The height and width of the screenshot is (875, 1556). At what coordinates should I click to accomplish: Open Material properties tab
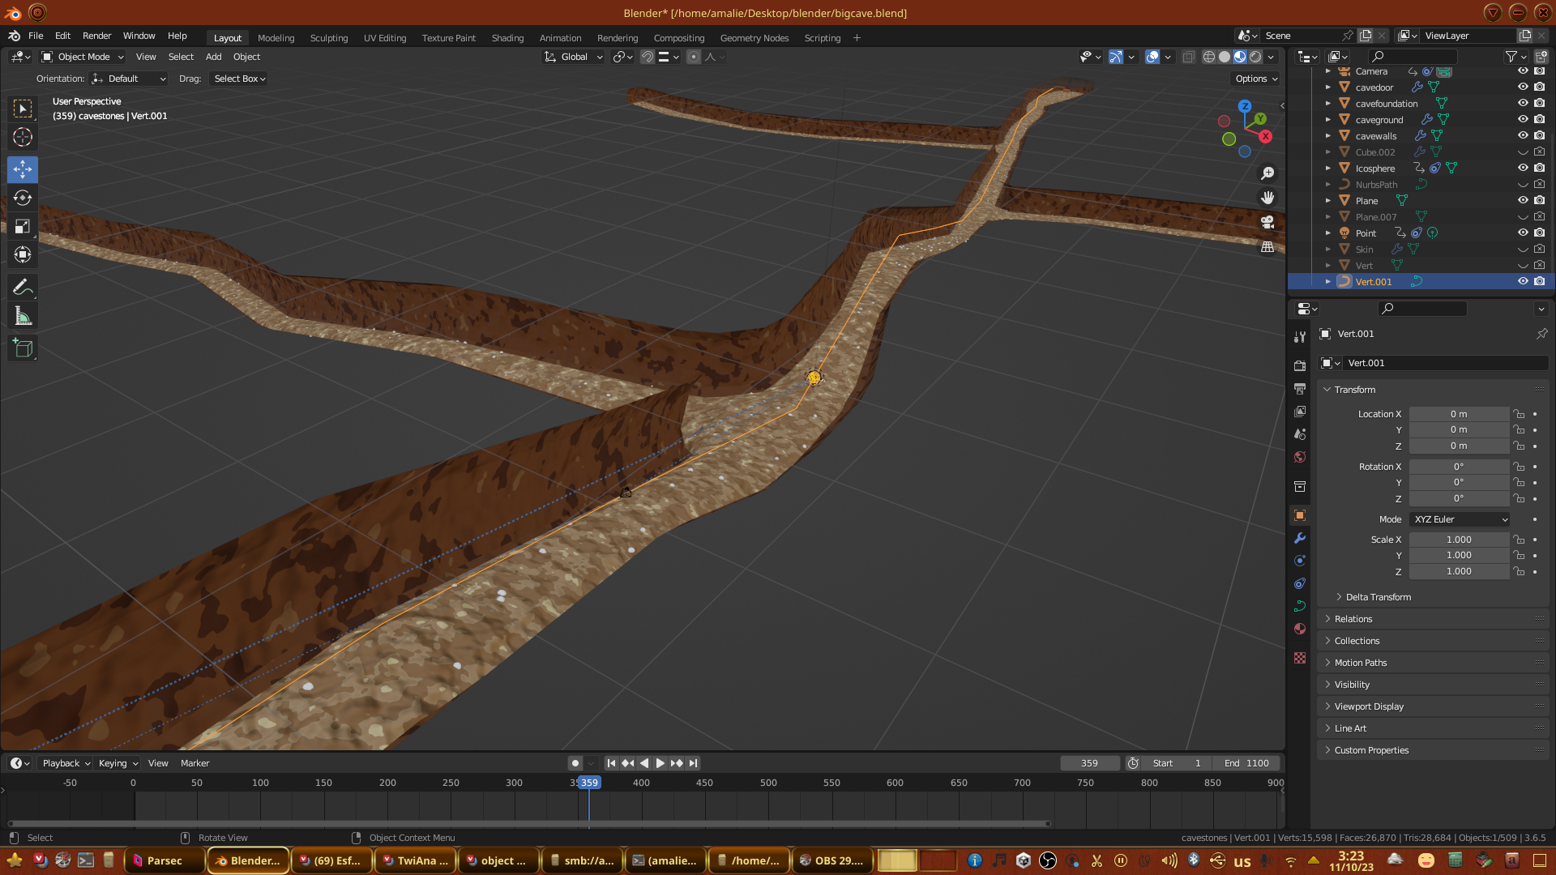coord(1300,629)
